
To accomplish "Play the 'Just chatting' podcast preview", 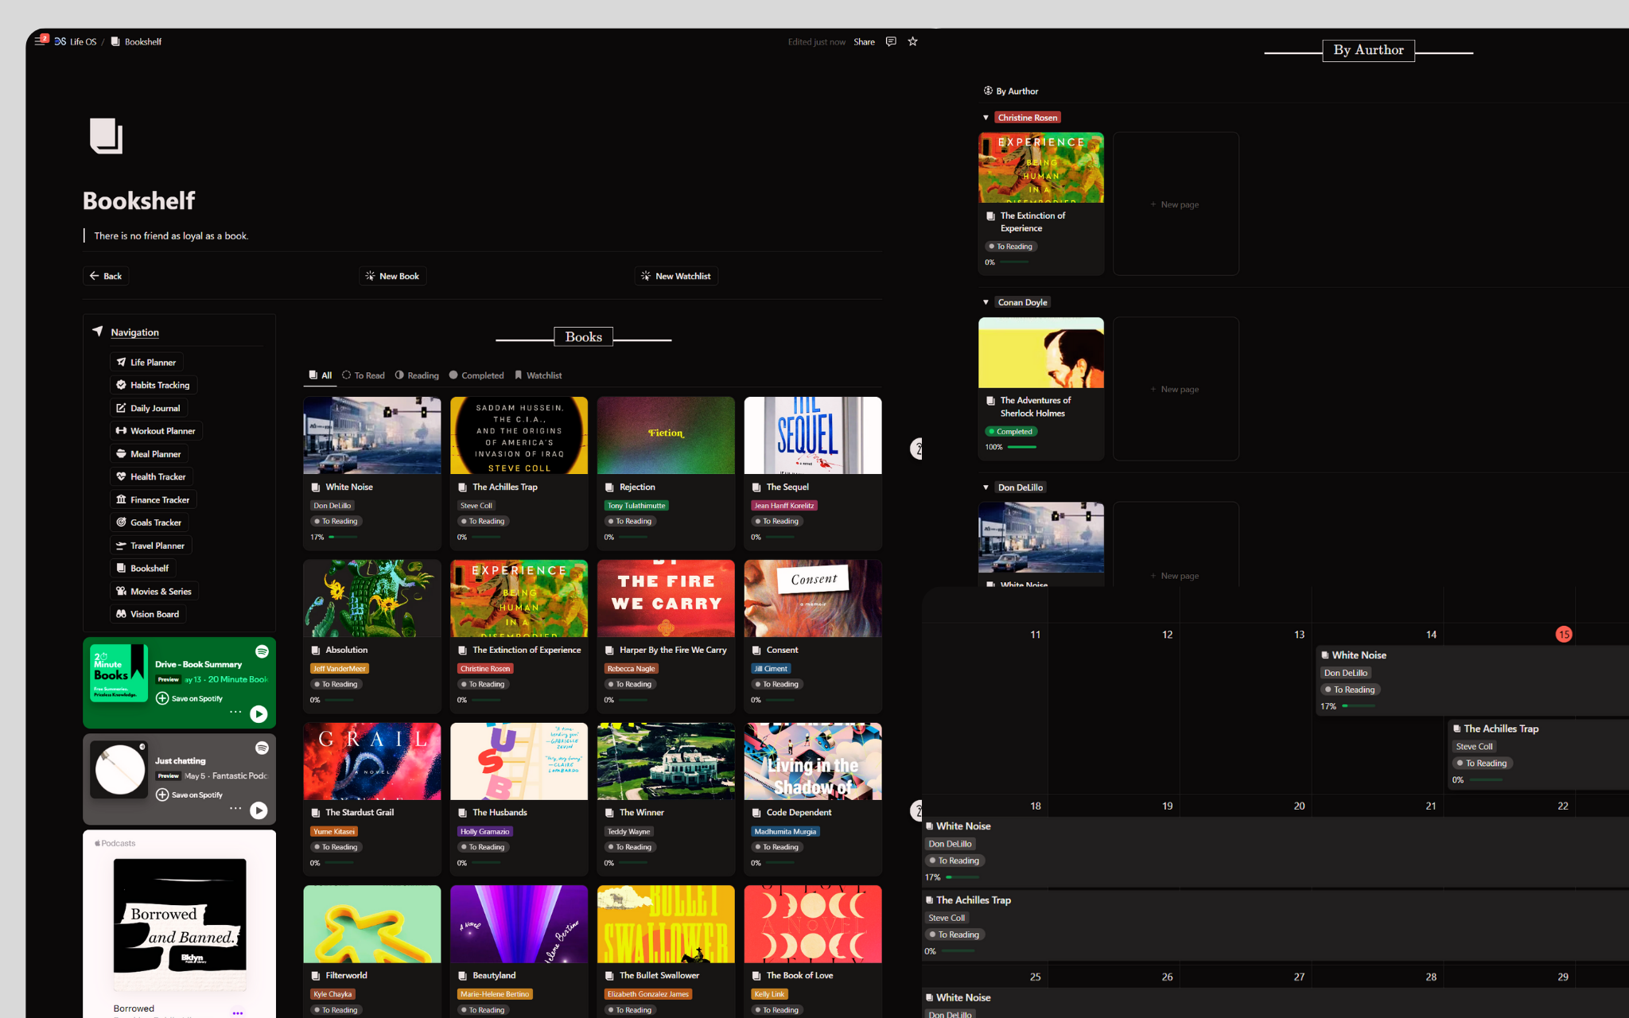I will tap(259, 810).
